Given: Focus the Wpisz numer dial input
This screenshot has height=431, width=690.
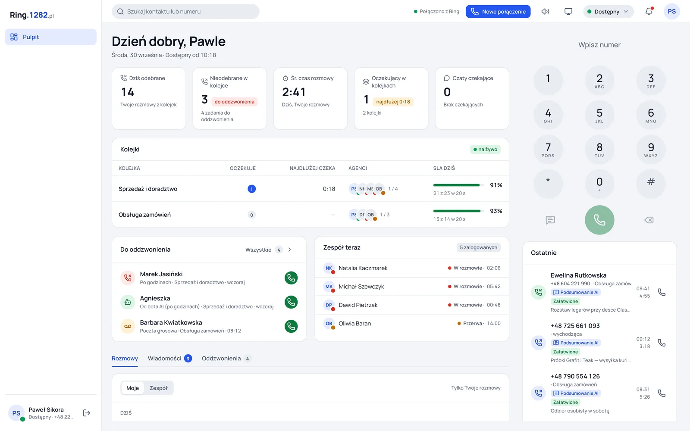Looking at the screenshot, I should tap(599, 45).
